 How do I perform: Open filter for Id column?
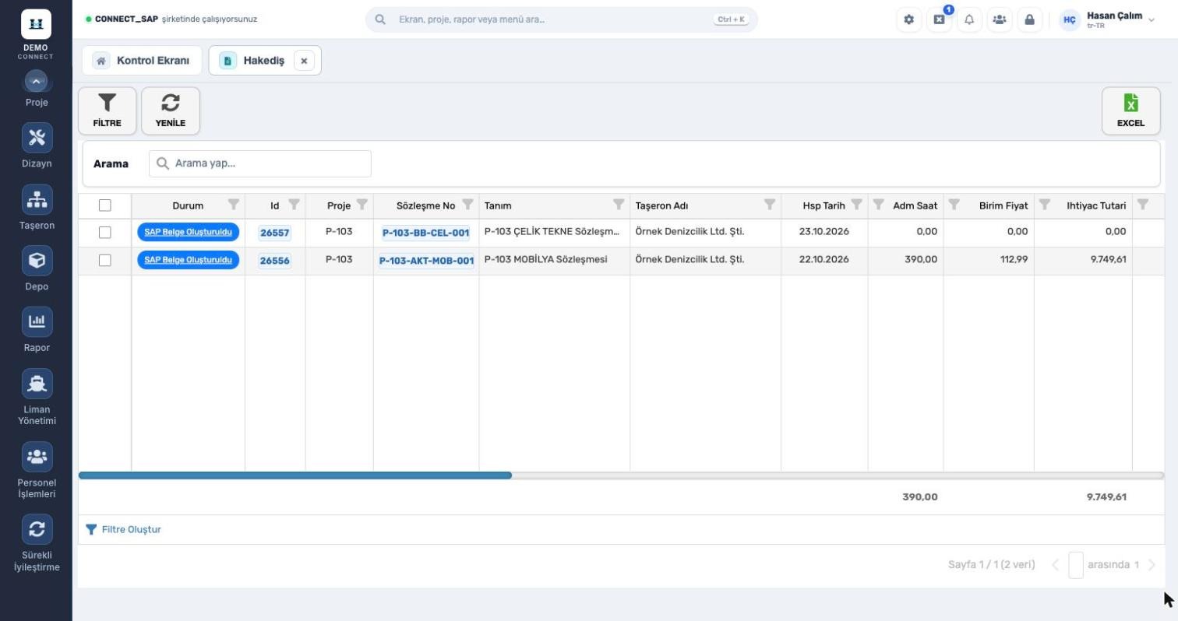[294, 205]
